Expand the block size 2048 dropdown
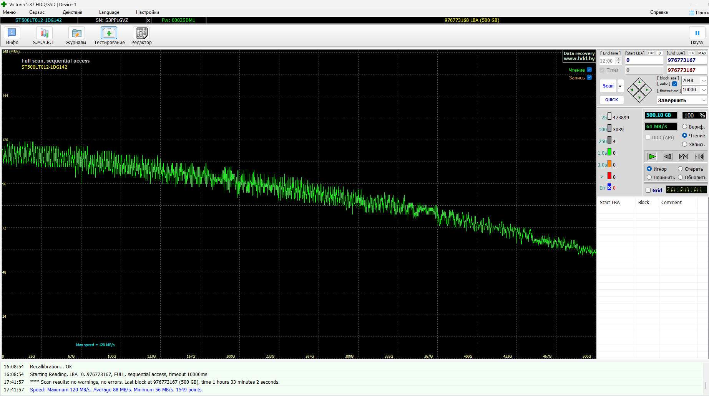Viewport: 709px width, 396px height. point(704,81)
